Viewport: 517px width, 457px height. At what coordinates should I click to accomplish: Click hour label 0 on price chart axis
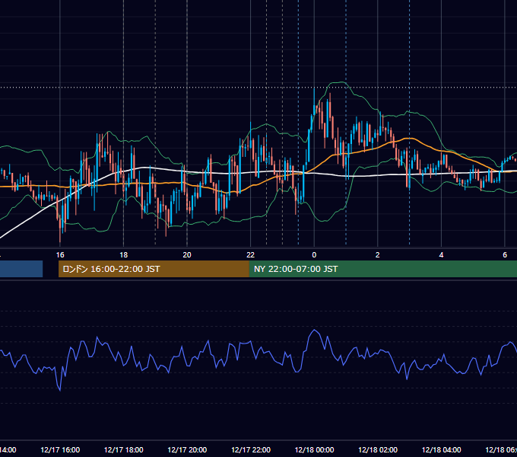click(x=314, y=255)
